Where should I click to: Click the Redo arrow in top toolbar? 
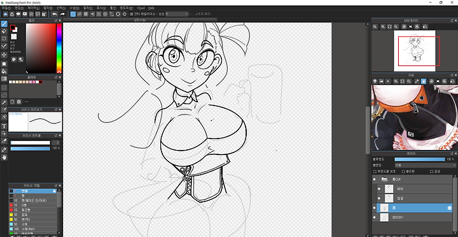(62, 14)
